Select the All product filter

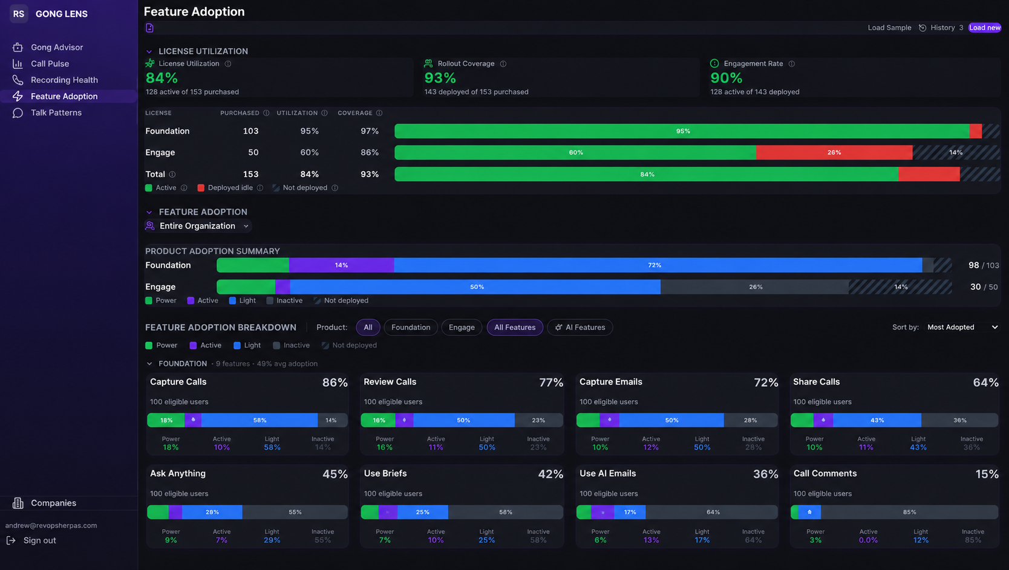[x=368, y=327]
